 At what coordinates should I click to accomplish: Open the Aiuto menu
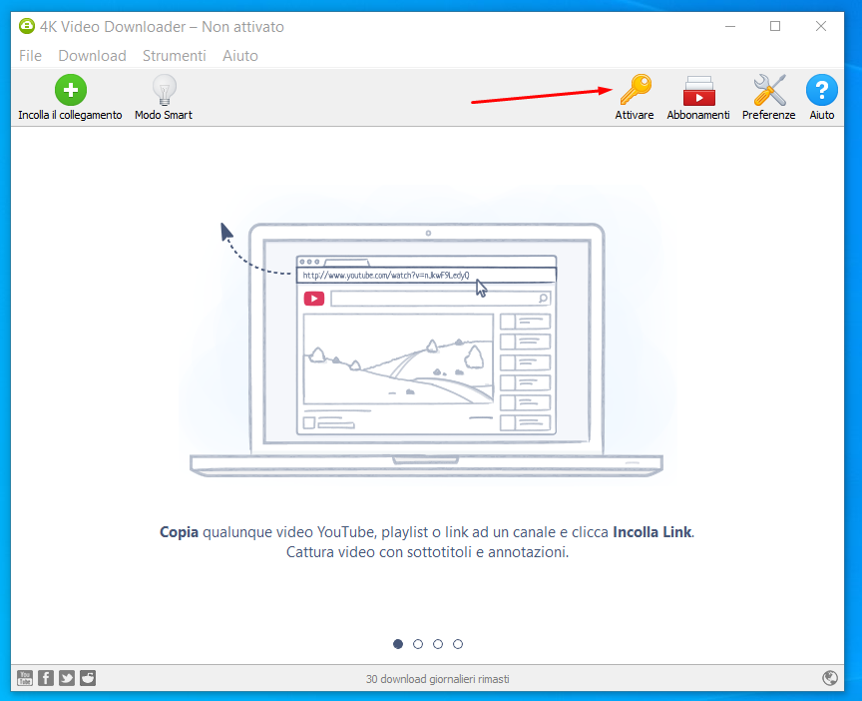coord(240,56)
